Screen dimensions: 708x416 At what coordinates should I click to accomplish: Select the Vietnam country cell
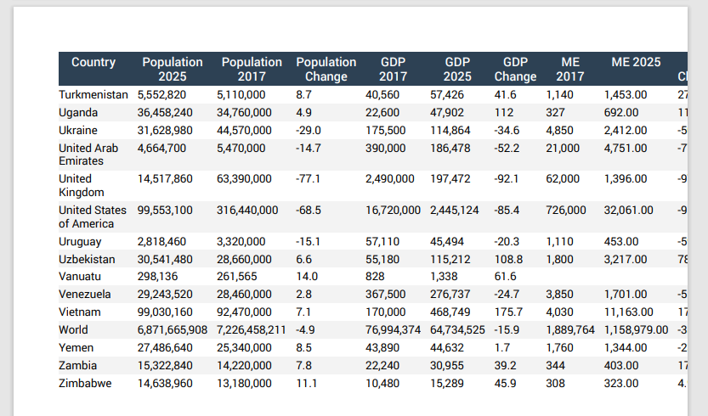(80, 312)
